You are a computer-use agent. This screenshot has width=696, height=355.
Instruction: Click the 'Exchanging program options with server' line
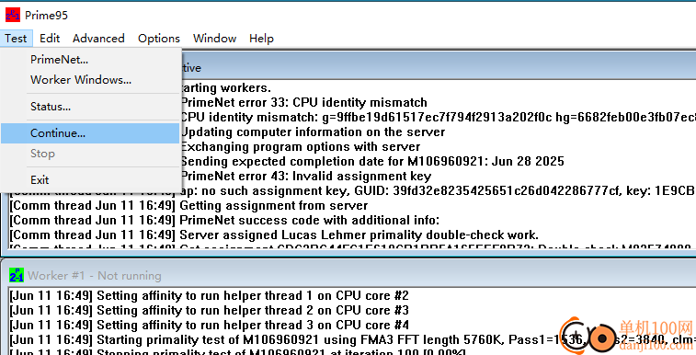301,147
